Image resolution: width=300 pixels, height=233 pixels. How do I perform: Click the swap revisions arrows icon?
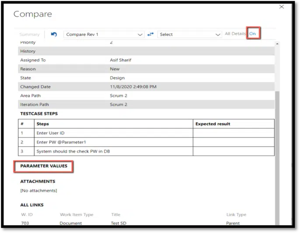pos(150,34)
